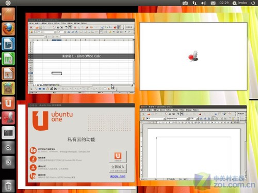Open the first (File) menu in Calc window

(31, 23)
